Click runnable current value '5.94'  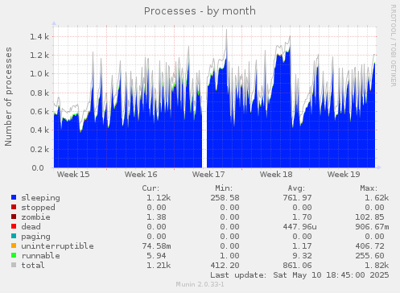click(156, 256)
